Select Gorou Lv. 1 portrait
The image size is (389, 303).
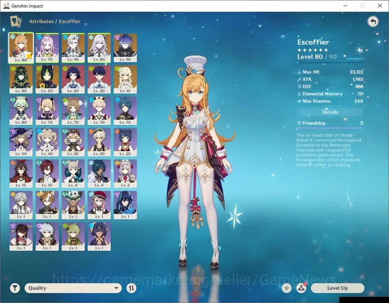point(47,205)
